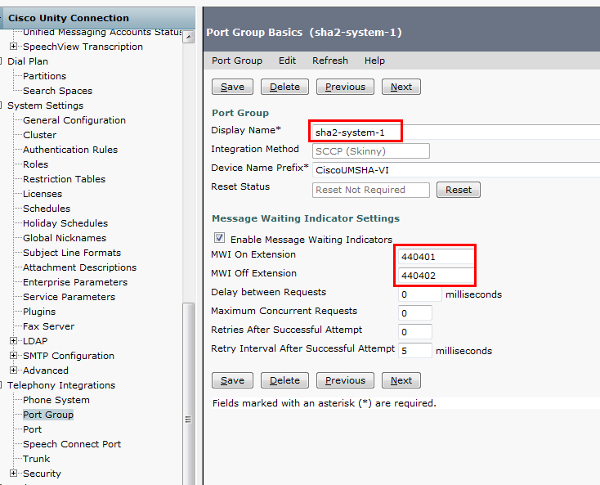Expand the Security tree node
Image resolution: width=600 pixels, height=485 pixels.
pyautogui.click(x=13, y=473)
